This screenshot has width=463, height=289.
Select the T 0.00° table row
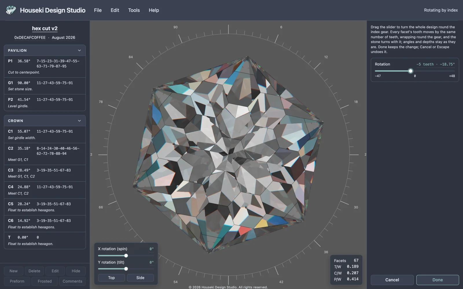pyautogui.click(x=45, y=240)
